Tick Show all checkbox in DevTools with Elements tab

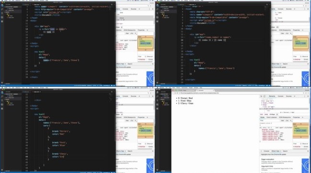click(301, 144)
